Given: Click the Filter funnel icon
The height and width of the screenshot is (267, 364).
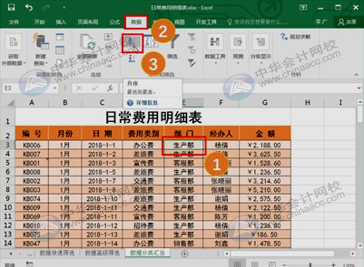Looking at the screenshot, I should (x=174, y=42).
